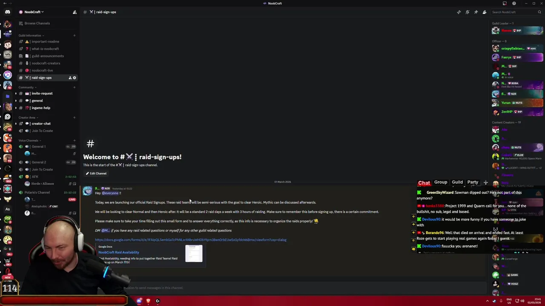Open the Discord help question-mark icon
The height and width of the screenshot is (306, 545).
514,3
